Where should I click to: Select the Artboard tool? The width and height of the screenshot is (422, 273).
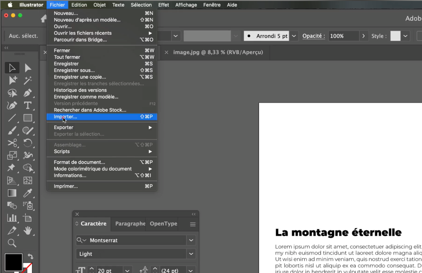click(28, 218)
